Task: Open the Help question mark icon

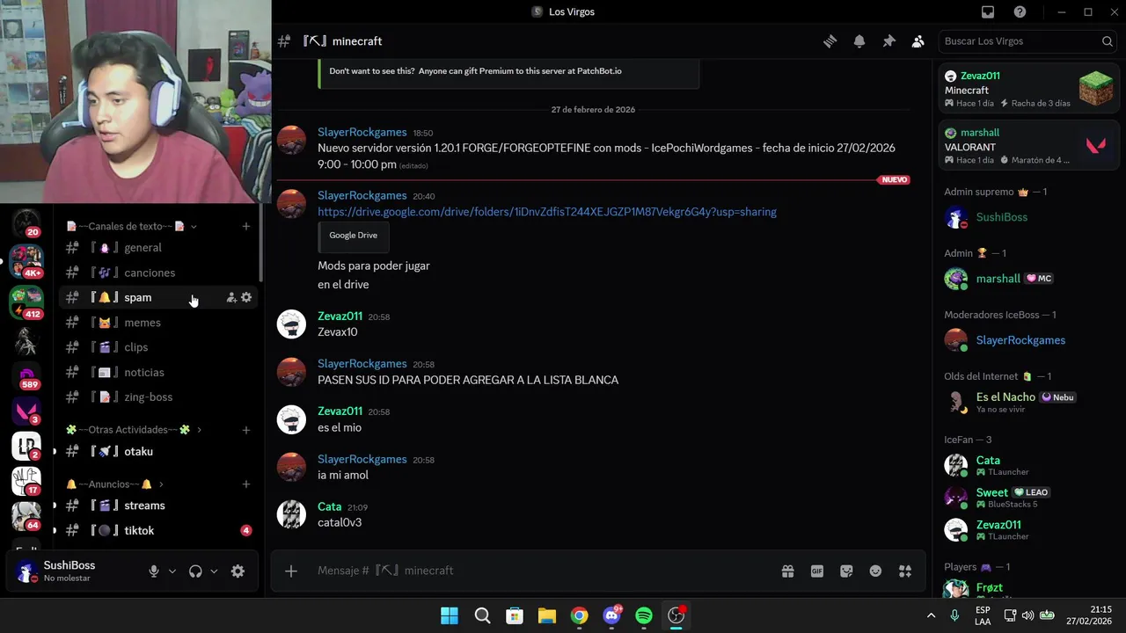Action: click(x=1020, y=12)
